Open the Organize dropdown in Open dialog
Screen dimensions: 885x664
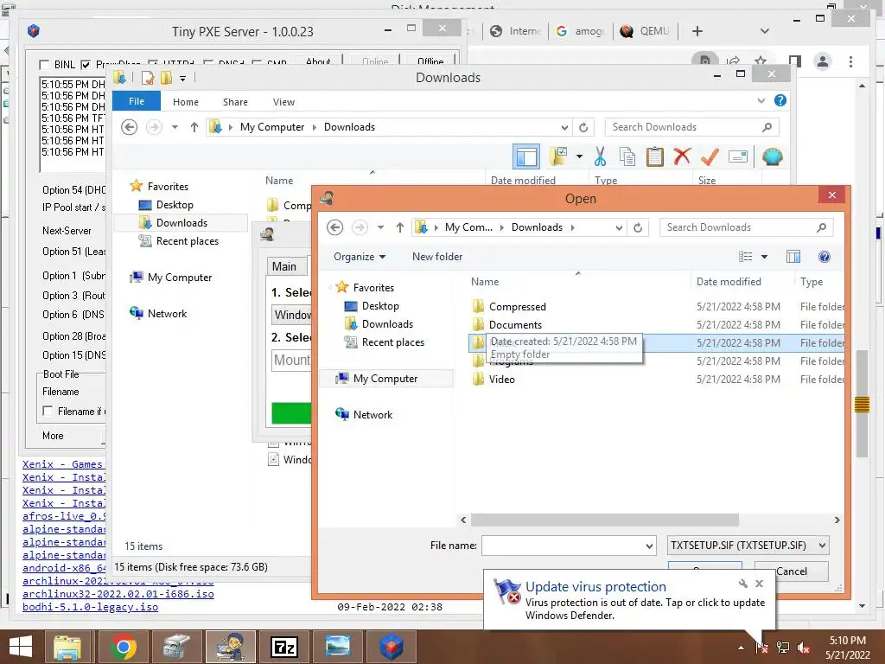(x=360, y=257)
